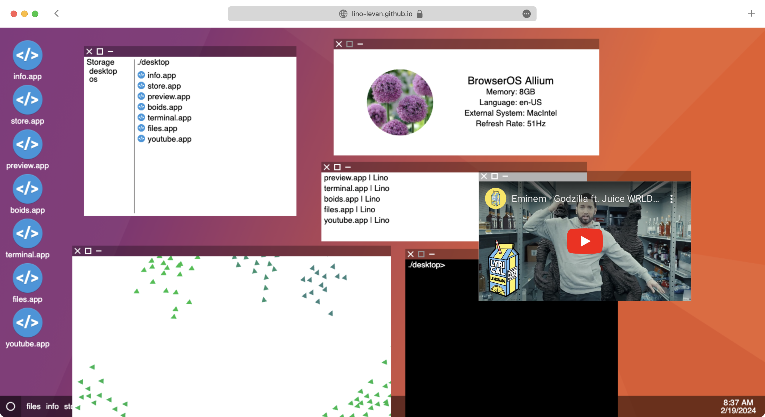Select the desktop folder in Storage tree
The height and width of the screenshot is (417, 765).
pos(103,71)
